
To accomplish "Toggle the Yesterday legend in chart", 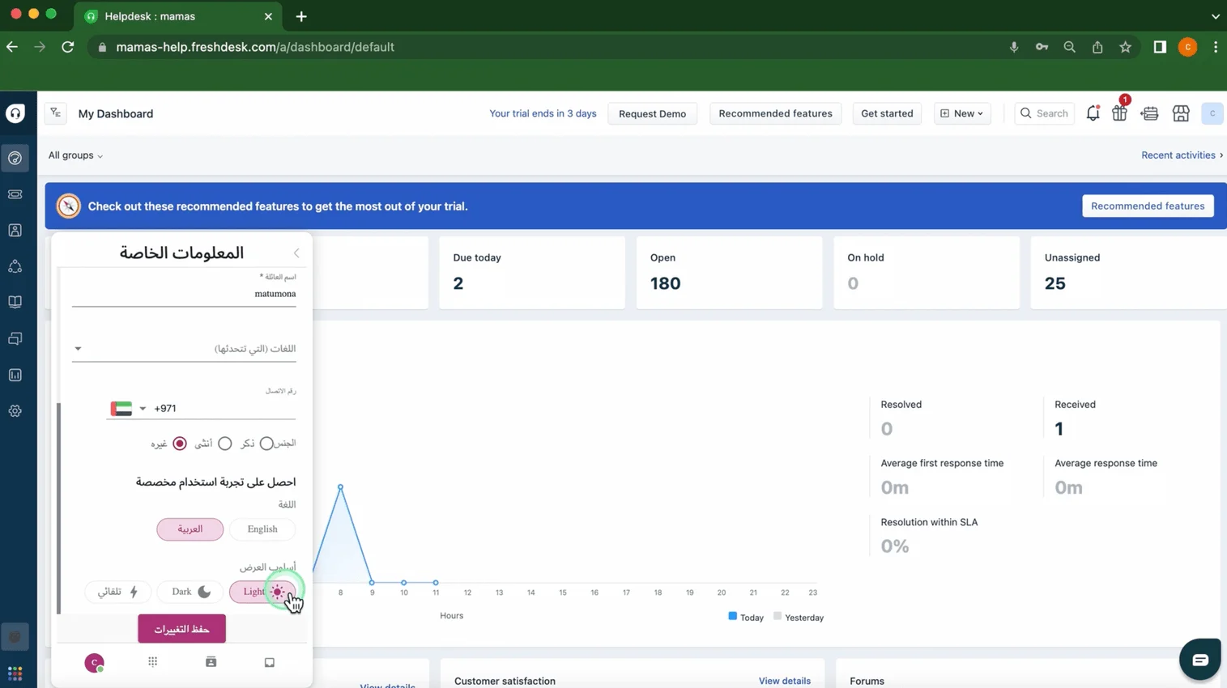I will pos(799,617).
